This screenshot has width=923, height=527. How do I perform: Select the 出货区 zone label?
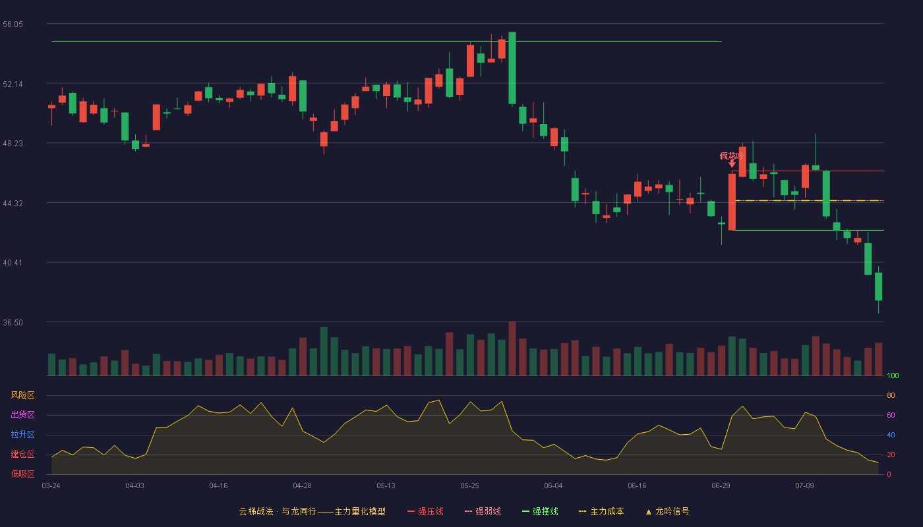pos(22,415)
